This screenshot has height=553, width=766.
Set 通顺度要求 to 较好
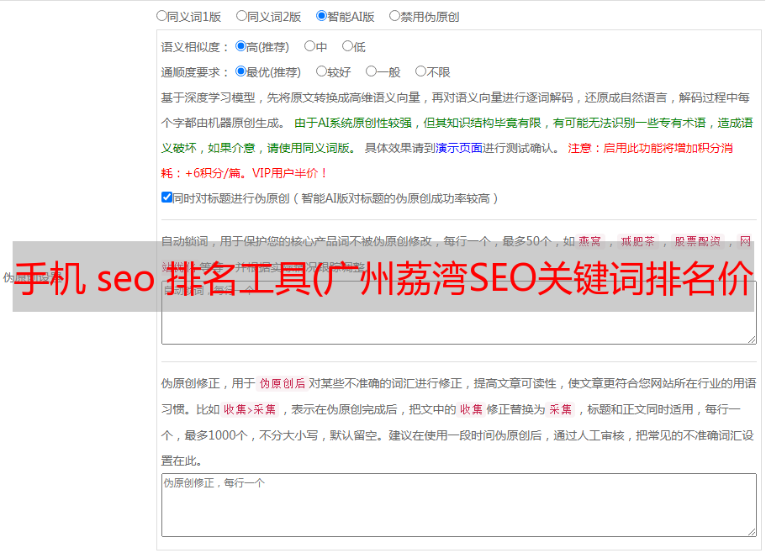[321, 71]
